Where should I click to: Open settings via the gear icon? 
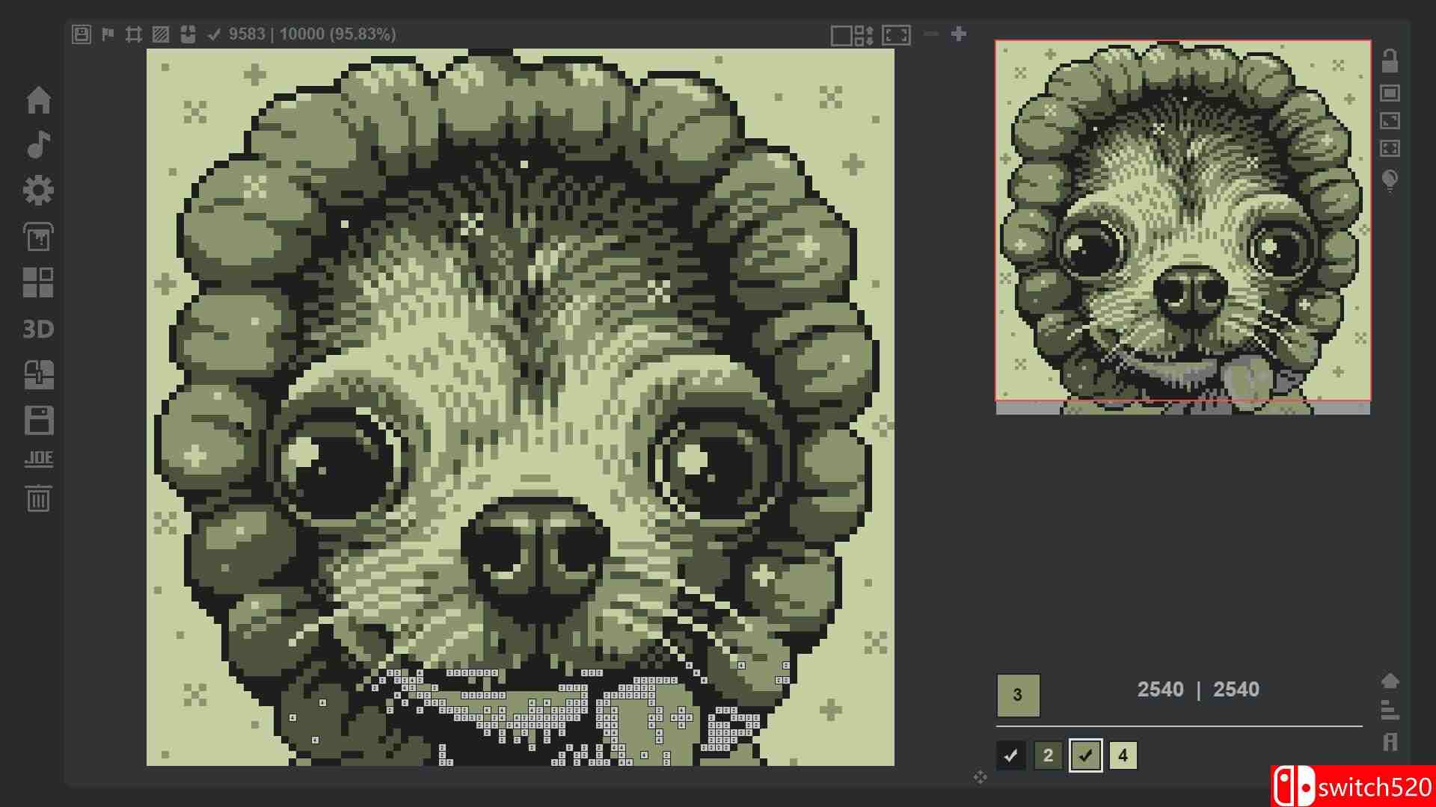pos(38,191)
